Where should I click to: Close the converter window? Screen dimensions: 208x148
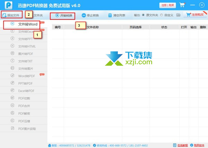point(202,5)
